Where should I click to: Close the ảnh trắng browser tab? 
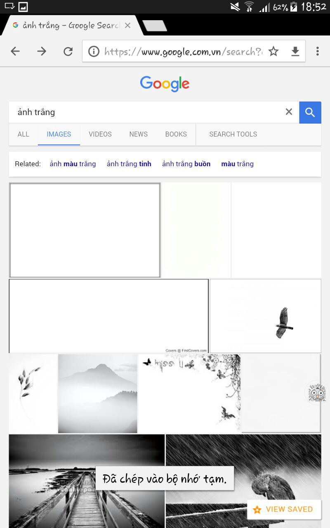(x=127, y=26)
